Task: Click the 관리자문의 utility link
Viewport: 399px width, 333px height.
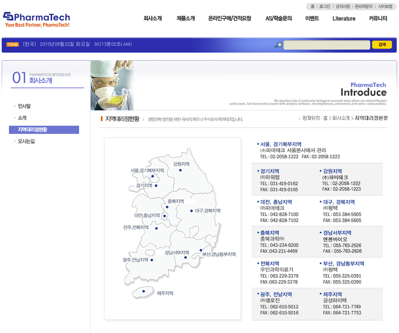Action: coord(363,6)
